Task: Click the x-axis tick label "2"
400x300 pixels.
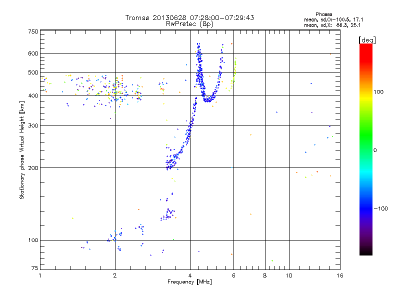Action: (115, 275)
